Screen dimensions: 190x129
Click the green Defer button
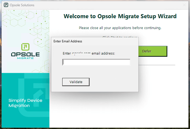(153, 51)
